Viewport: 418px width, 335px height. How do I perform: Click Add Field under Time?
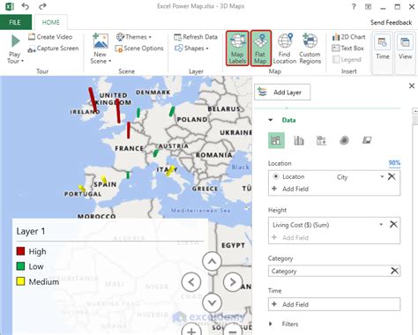tap(334, 304)
